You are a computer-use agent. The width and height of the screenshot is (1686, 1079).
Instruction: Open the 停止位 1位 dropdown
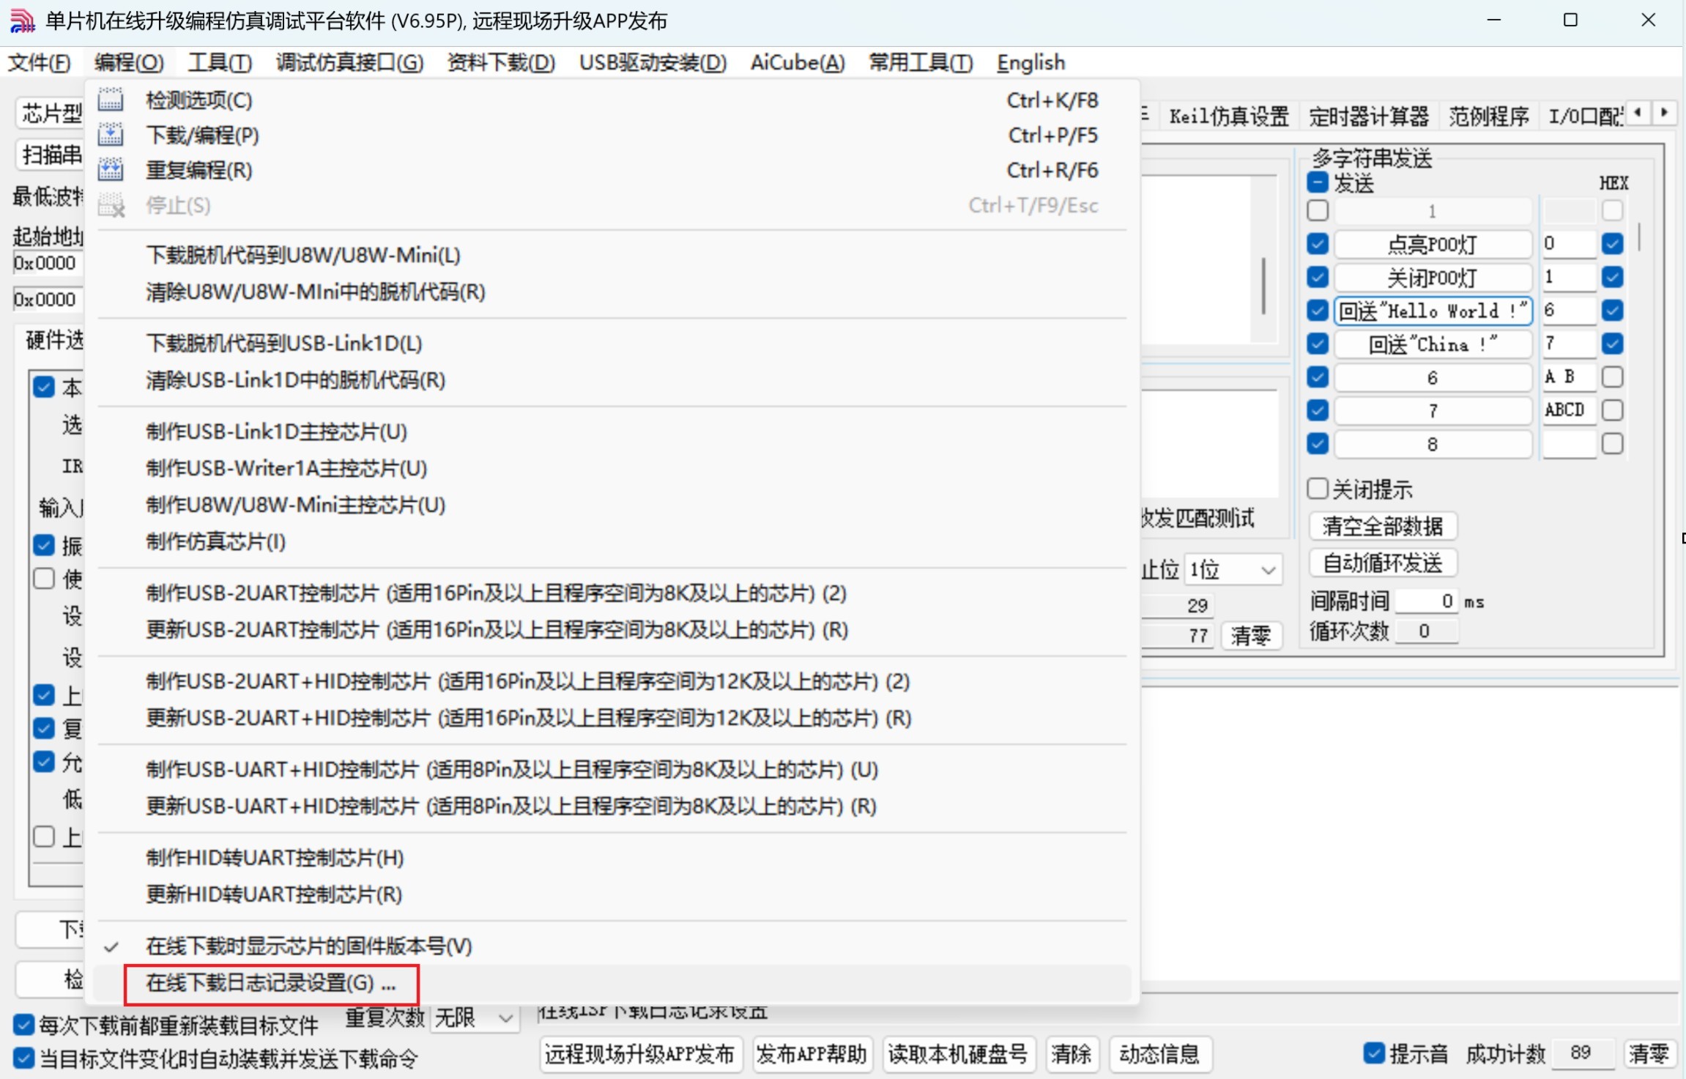pyautogui.click(x=1233, y=570)
